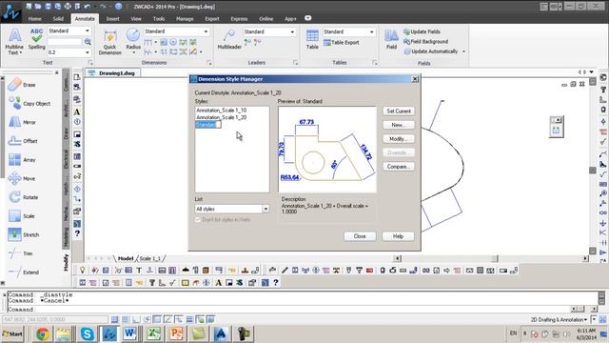Click the text search input field
Viewport: 609px width, 343px height.
tap(65, 41)
